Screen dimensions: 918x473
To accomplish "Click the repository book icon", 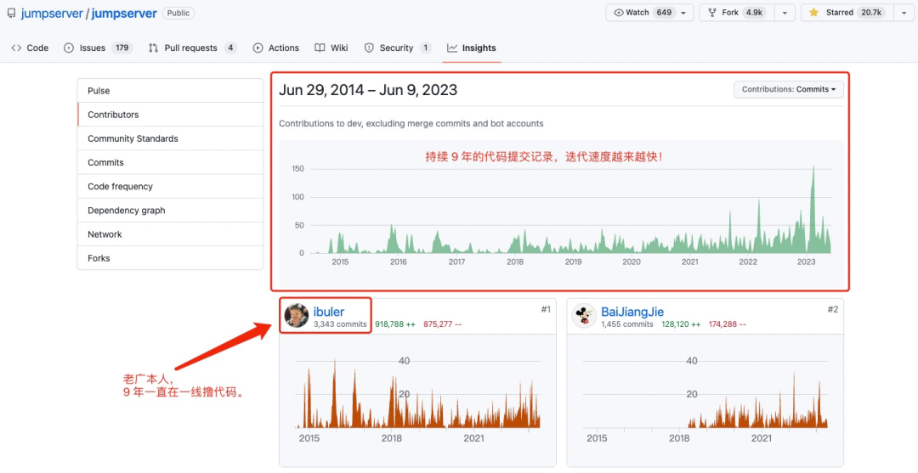I will click(11, 13).
